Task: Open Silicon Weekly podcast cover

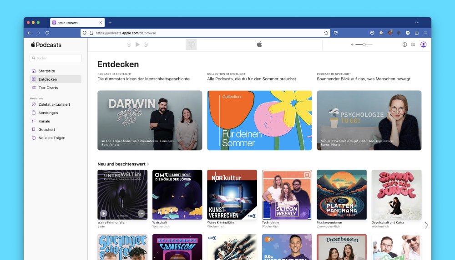Action: (x=287, y=195)
